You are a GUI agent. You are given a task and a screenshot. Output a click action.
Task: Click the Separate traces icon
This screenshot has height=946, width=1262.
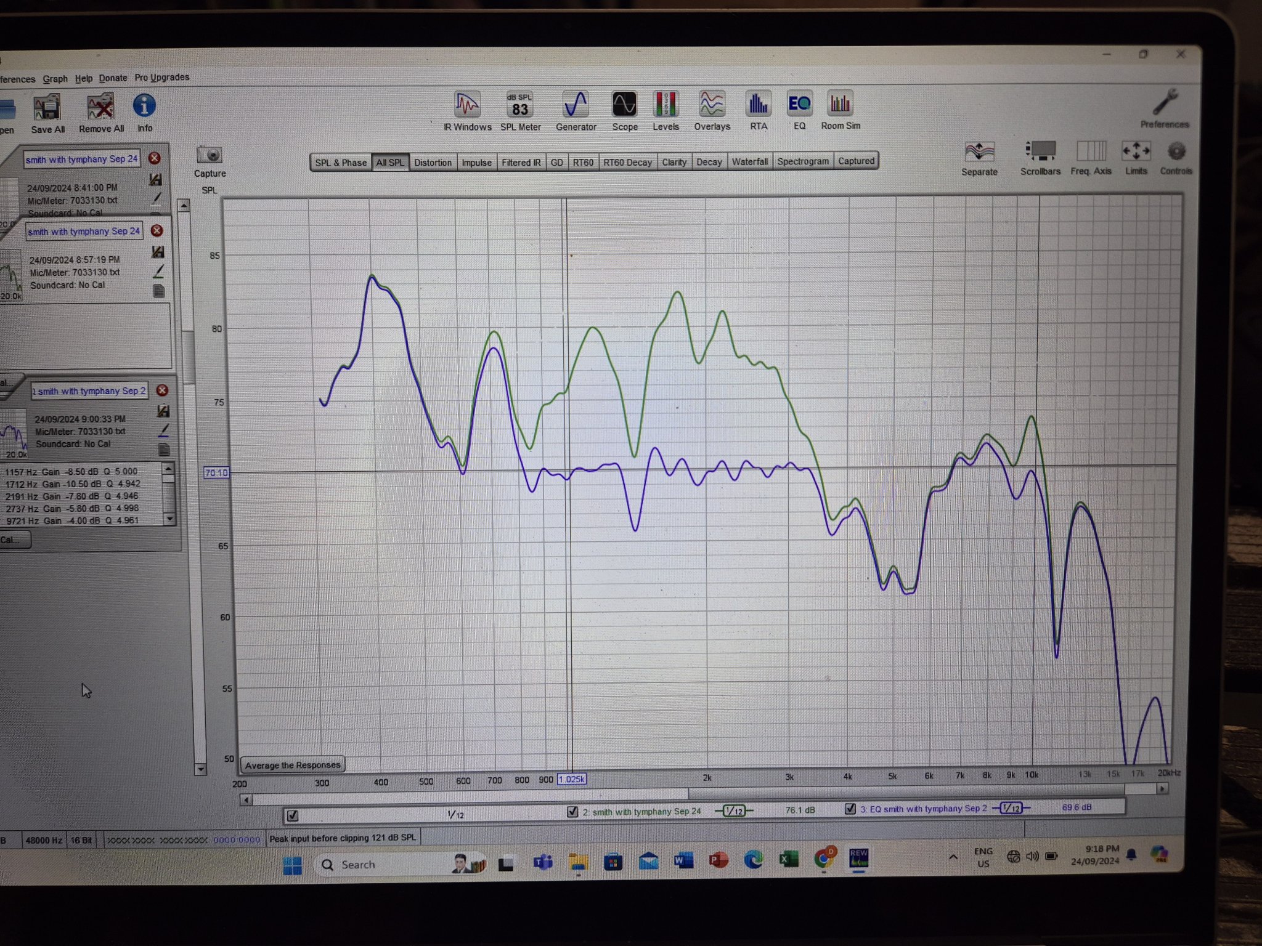[979, 159]
